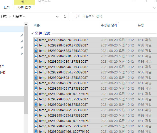Click date cell of temp_1629399845876.375332087 row
The width and height of the screenshot is (157, 133).
pyautogui.click(x=117, y=40)
